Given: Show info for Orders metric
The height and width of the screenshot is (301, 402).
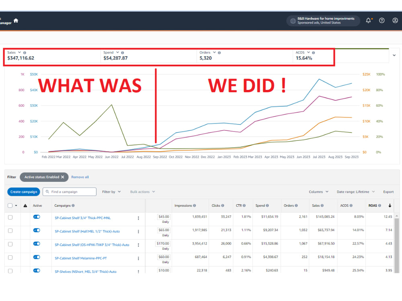Looking at the screenshot, I should point(219,53).
